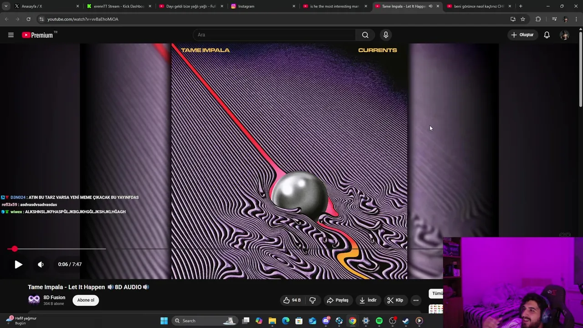Viewport: 583px width, 328px height.
Task: Click the Tümü filter chip
Action: coord(437,293)
